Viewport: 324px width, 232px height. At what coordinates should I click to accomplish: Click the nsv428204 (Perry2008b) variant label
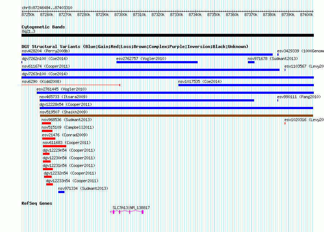pyautogui.click(x=46, y=51)
